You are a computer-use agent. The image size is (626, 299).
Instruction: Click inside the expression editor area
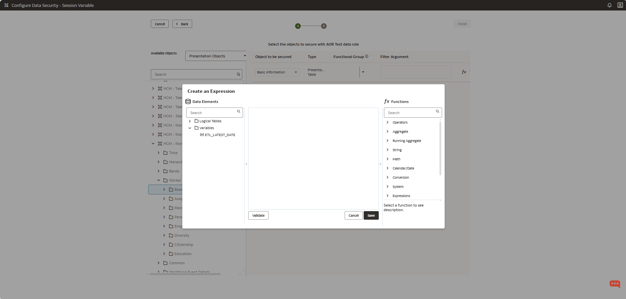(313, 158)
